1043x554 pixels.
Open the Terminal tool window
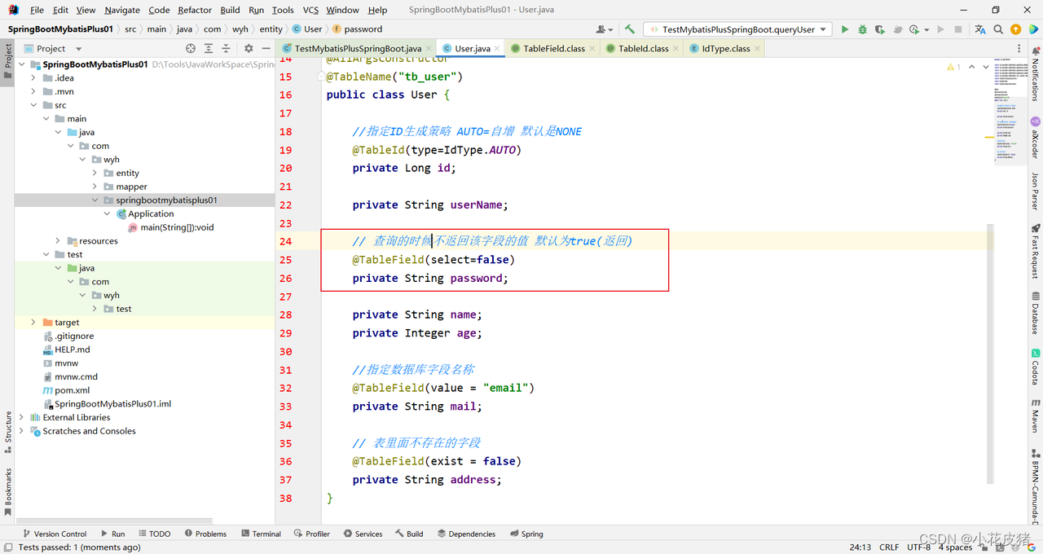click(261, 534)
